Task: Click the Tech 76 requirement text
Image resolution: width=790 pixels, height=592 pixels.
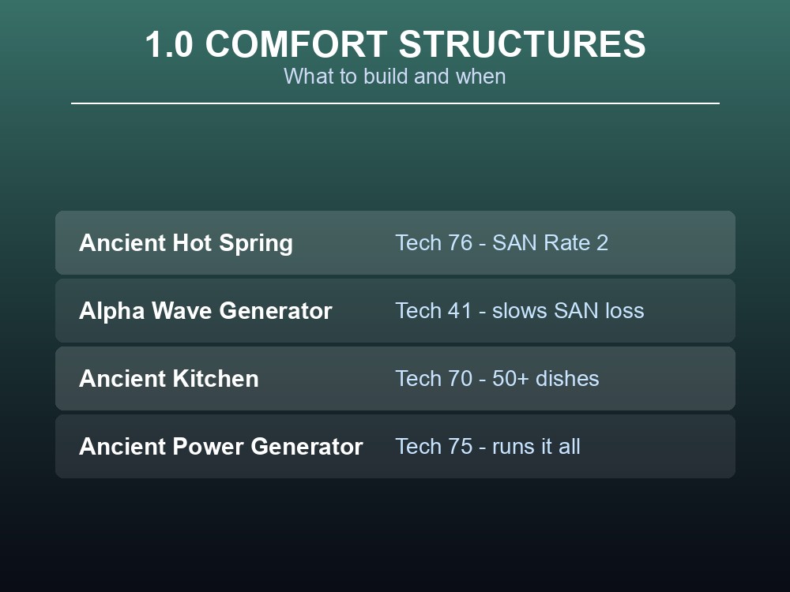Action: click(434, 243)
